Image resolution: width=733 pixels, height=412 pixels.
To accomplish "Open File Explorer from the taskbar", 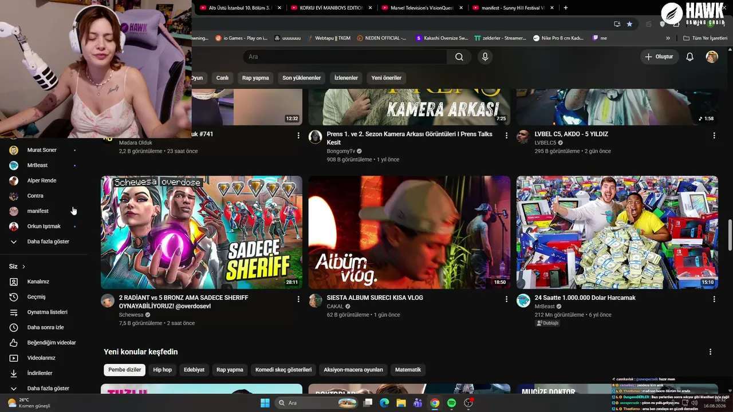I will point(401,403).
